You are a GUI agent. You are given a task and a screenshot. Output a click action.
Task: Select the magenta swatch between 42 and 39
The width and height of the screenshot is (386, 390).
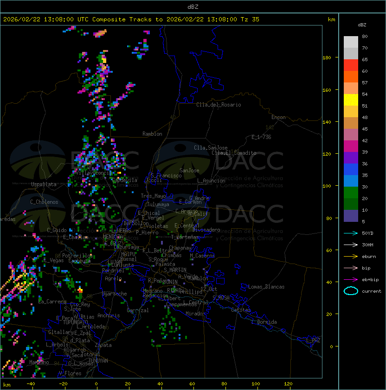tap(351, 146)
